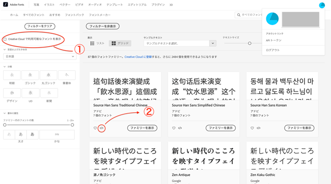The height and width of the screenshot is (184, 331).
Task: View family for Source Han Sans Simplified Chinese
Action: point(220,128)
